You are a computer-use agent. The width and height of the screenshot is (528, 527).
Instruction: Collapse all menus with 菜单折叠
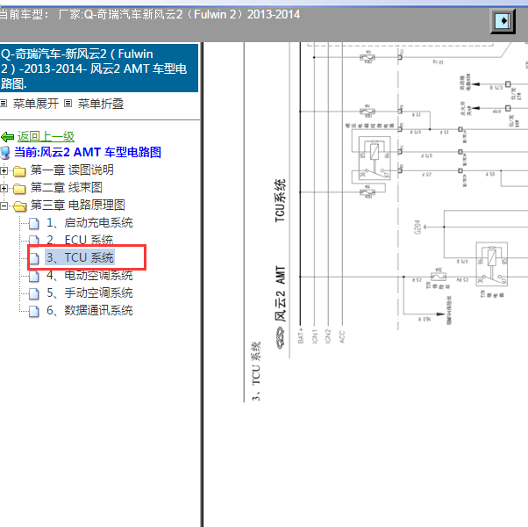(101, 104)
